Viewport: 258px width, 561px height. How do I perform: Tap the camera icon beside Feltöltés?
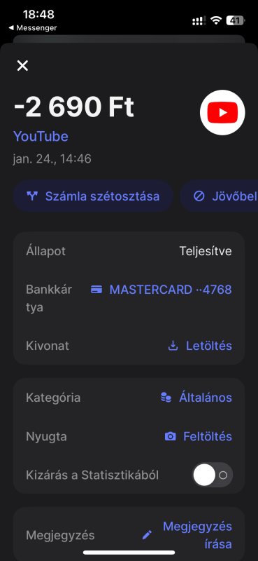170,436
